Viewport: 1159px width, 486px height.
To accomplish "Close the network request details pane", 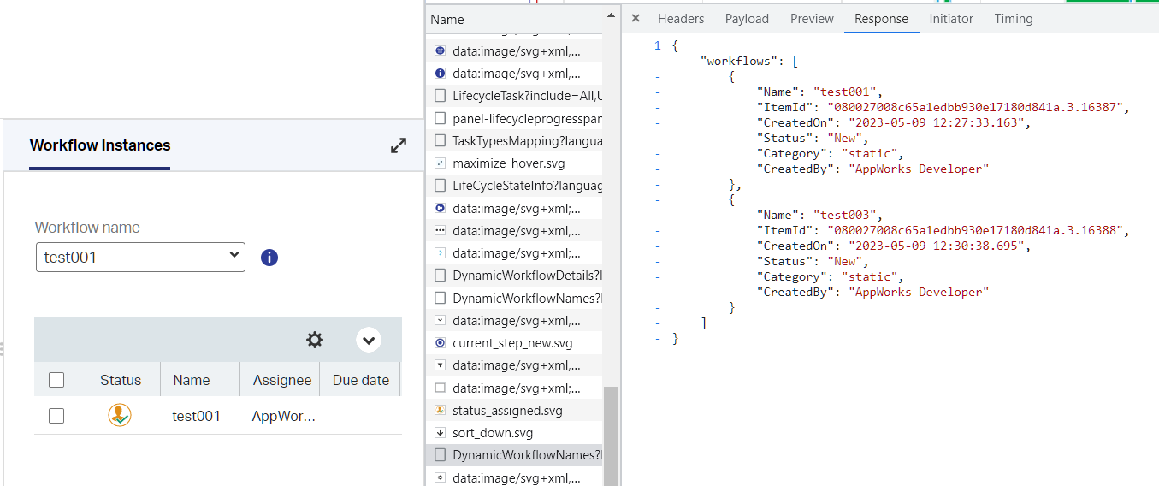I will (636, 19).
